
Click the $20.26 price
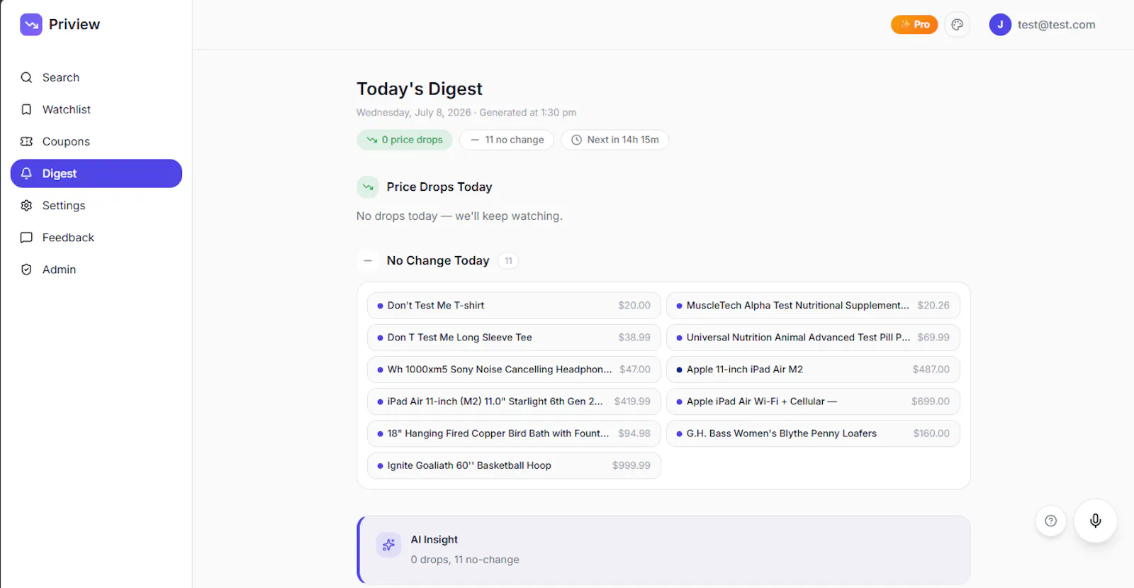pos(933,305)
